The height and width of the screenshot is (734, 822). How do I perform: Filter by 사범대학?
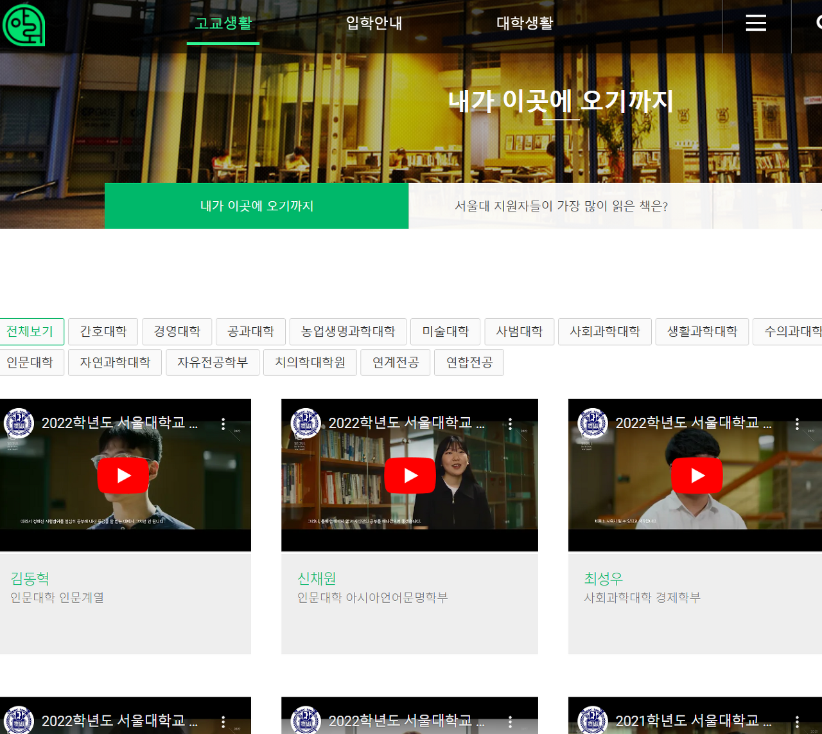[520, 332]
